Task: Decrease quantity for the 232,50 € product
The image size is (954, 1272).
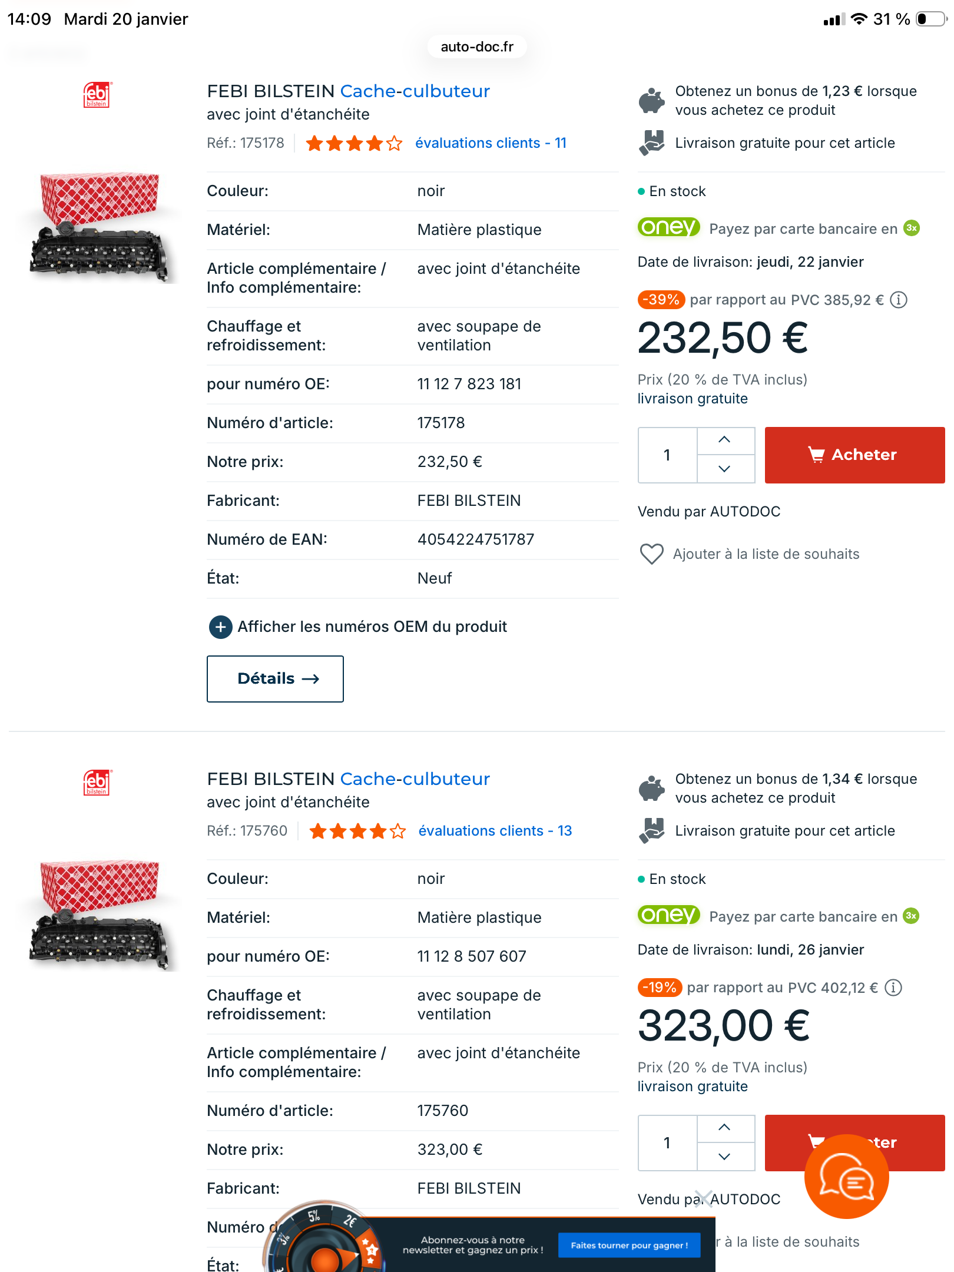Action: point(724,469)
